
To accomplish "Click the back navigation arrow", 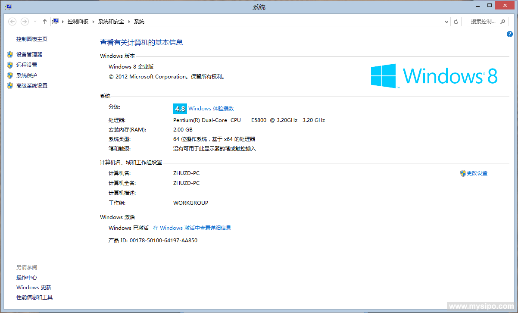I will (12, 22).
